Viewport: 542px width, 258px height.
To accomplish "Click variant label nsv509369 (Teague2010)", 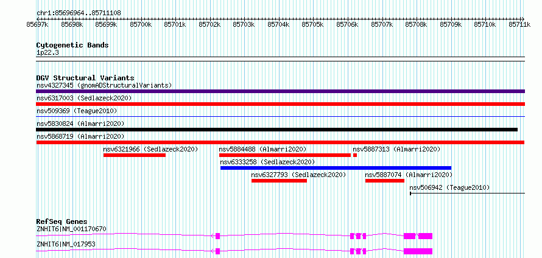I will coord(77,111).
